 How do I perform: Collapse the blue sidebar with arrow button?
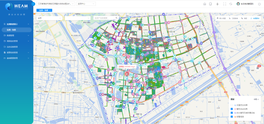33,4
